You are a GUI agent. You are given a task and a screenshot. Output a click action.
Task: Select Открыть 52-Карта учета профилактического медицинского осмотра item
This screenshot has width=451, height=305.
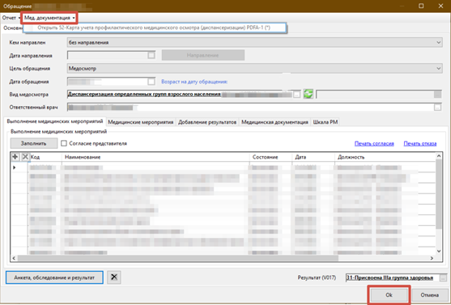(155, 28)
